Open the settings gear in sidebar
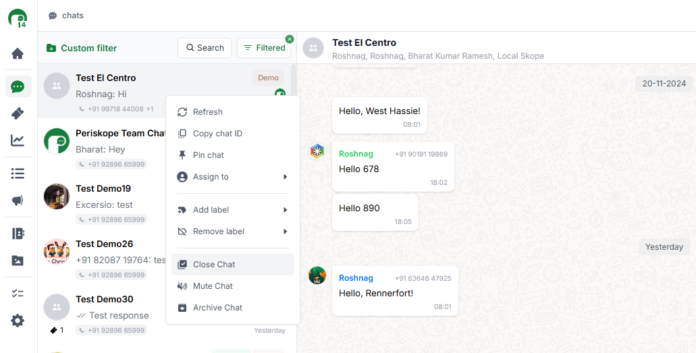 click(x=18, y=321)
